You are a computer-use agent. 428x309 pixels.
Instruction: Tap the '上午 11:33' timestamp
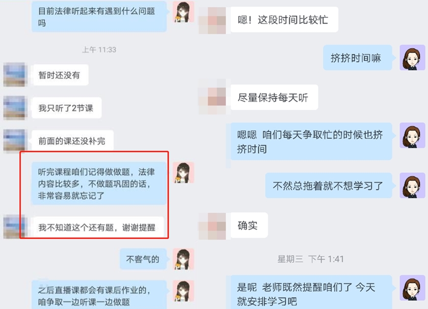coord(99,49)
